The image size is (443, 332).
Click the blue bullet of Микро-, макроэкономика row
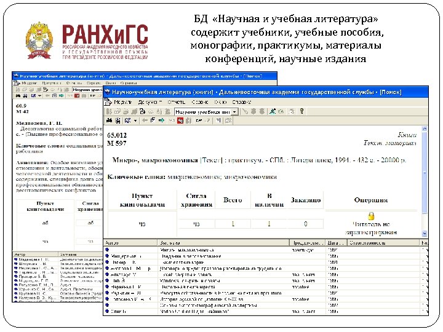tap(107, 250)
